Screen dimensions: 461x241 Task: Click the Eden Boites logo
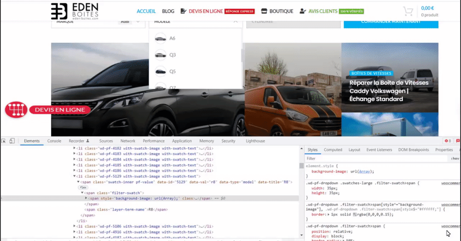75,11
